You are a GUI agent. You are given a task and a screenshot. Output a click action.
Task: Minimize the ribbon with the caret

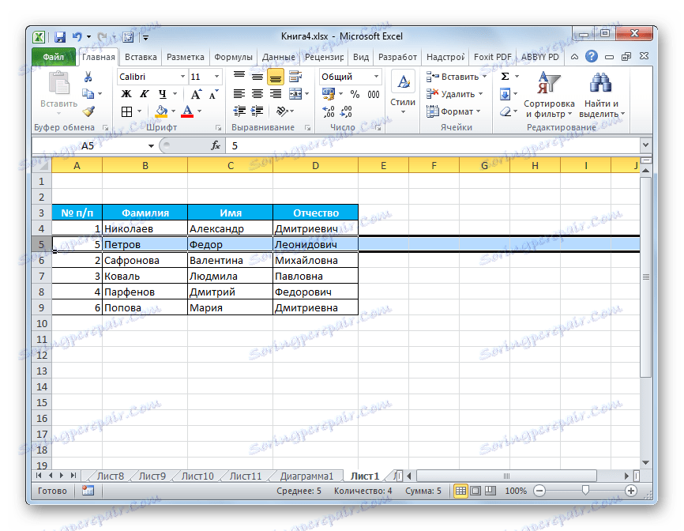point(574,57)
